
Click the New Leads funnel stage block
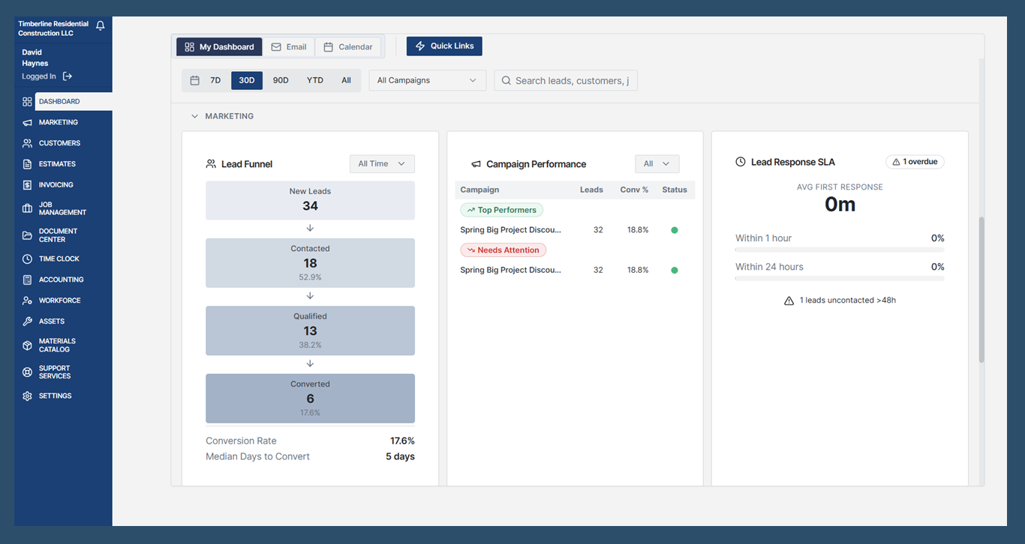tap(310, 200)
